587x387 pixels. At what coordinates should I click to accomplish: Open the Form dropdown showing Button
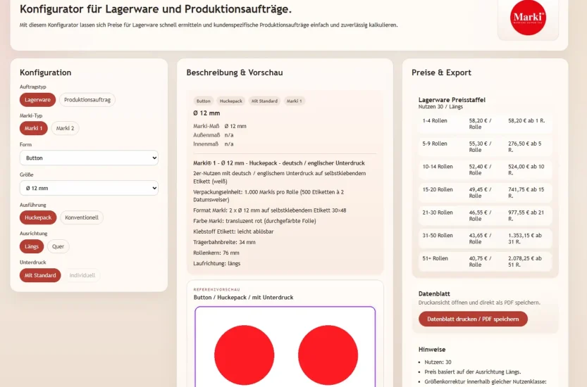[89, 158]
